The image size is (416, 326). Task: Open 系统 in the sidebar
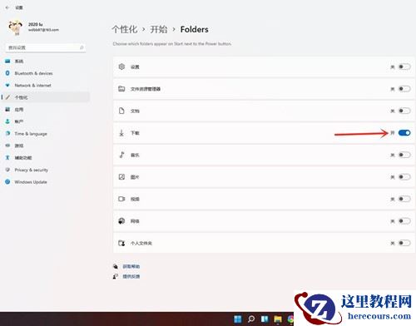tap(45, 61)
